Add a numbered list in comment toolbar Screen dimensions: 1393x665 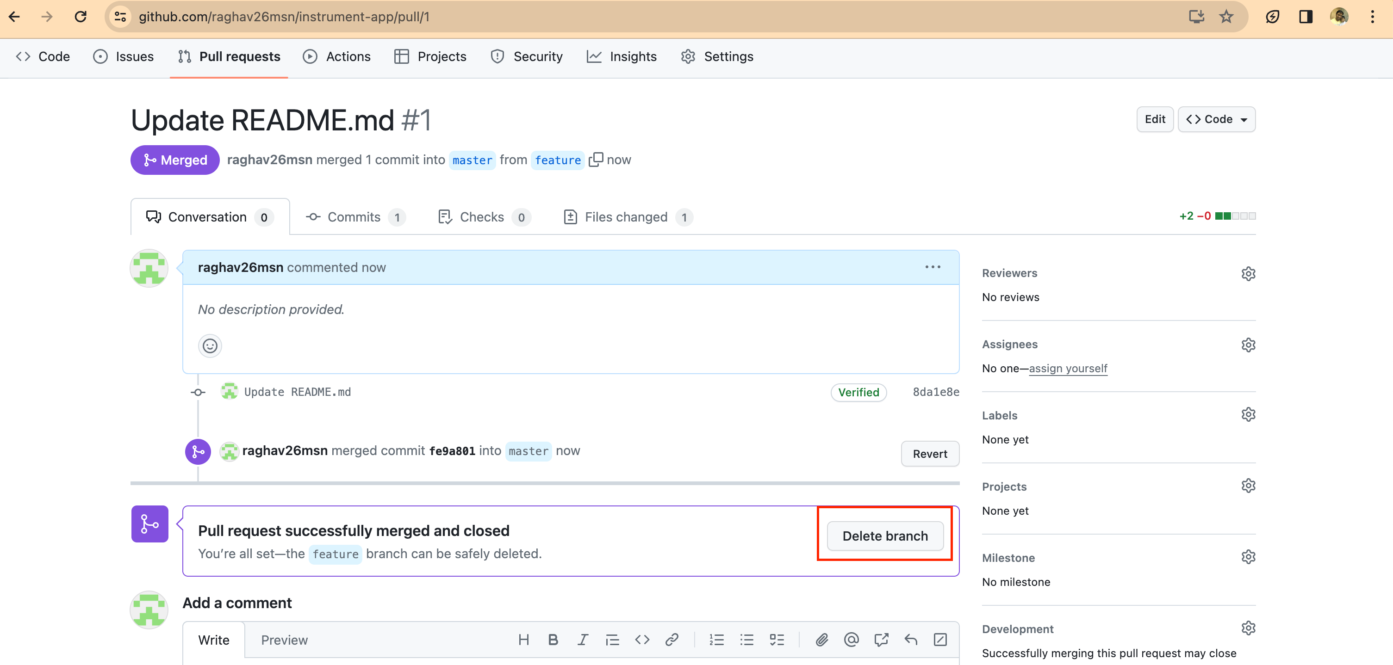pos(716,640)
